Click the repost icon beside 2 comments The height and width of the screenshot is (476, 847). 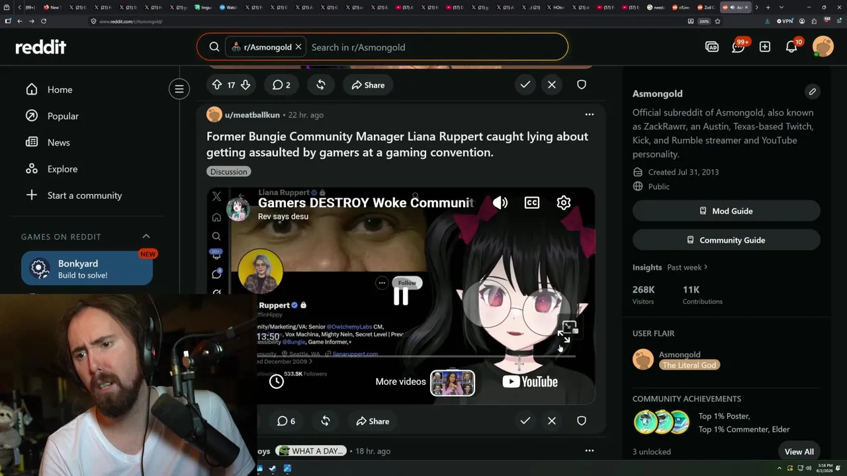321,85
